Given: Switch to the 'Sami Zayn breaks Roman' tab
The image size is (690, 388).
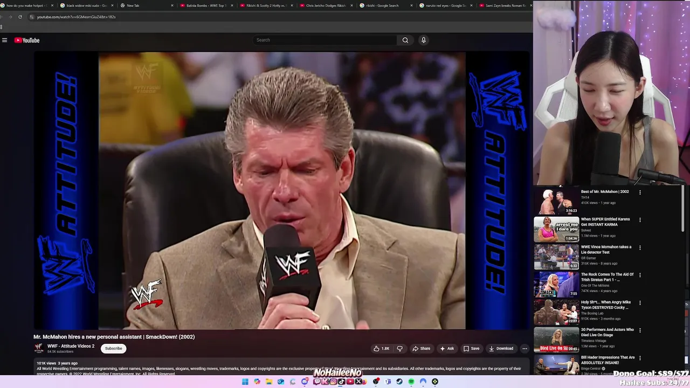Looking at the screenshot, I should click(504, 5).
